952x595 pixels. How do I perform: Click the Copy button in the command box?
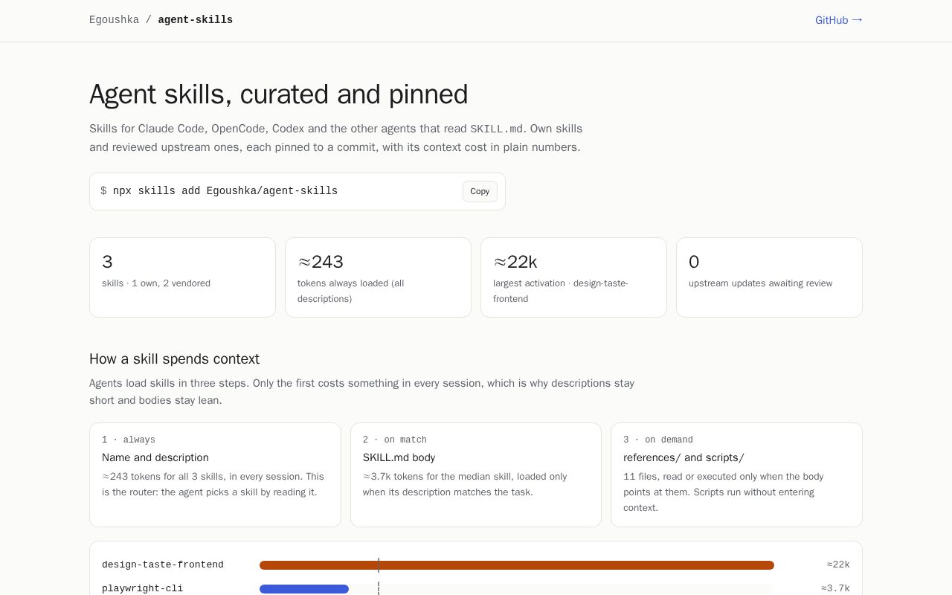[480, 191]
